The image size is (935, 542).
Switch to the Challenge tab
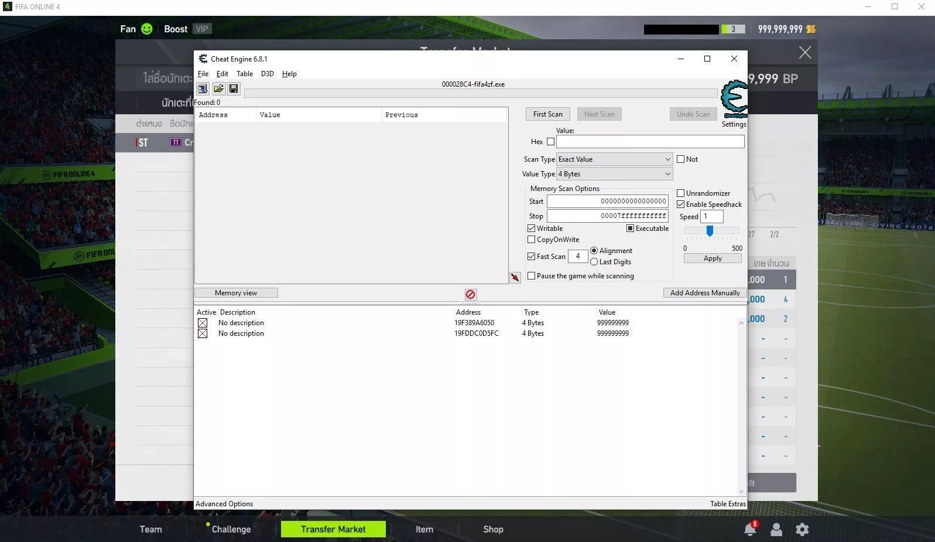pyautogui.click(x=231, y=529)
